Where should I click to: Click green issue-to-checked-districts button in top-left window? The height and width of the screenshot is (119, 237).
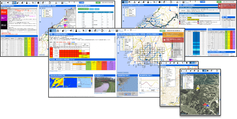[83, 9]
